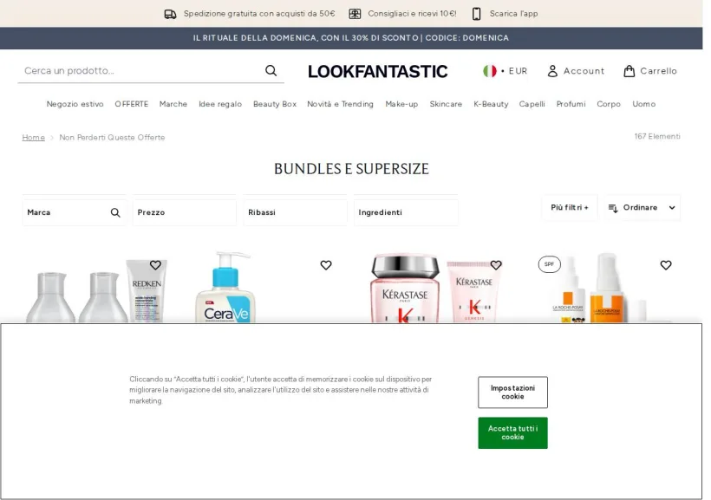Open Negozio estivo menu
The image size is (711, 500).
click(x=75, y=104)
